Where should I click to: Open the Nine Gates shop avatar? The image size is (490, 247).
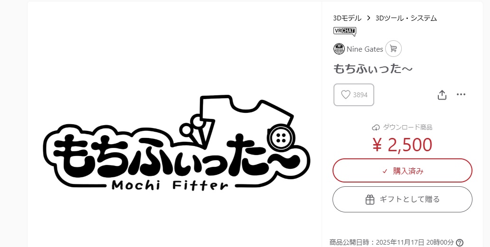point(339,49)
